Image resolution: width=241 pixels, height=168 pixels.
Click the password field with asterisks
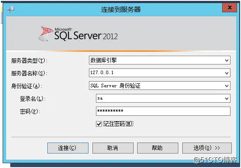point(163,111)
